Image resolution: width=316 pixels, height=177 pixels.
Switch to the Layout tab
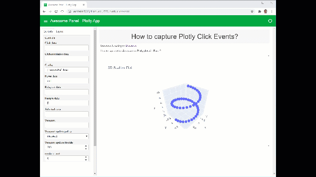coord(60,31)
